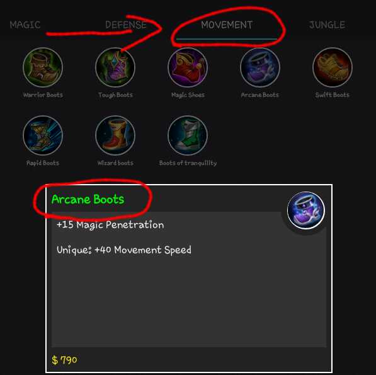
Task: Click the Arcane Boots icon in details panel
Action: pyautogui.click(x=306, y=211)
